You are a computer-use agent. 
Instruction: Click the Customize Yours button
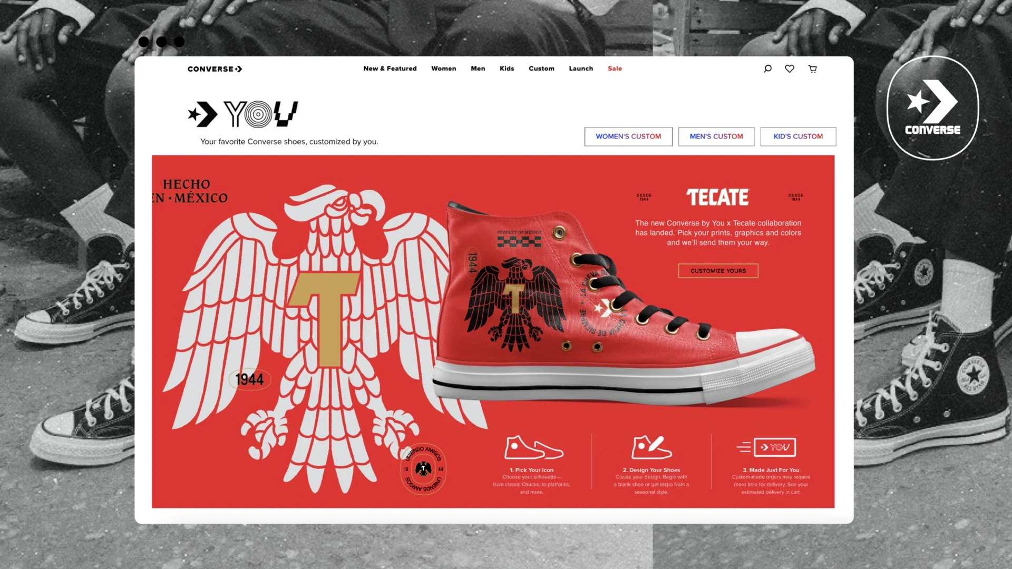click(x=718, y=271)
